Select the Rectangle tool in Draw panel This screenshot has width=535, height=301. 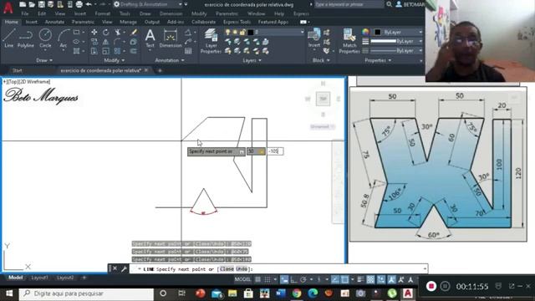(76, 32)
